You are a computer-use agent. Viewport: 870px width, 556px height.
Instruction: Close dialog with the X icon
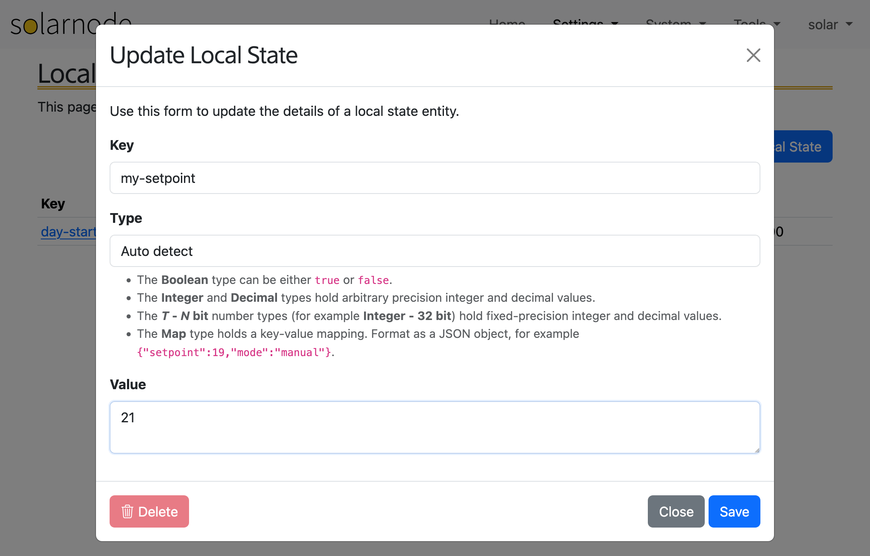753,55
